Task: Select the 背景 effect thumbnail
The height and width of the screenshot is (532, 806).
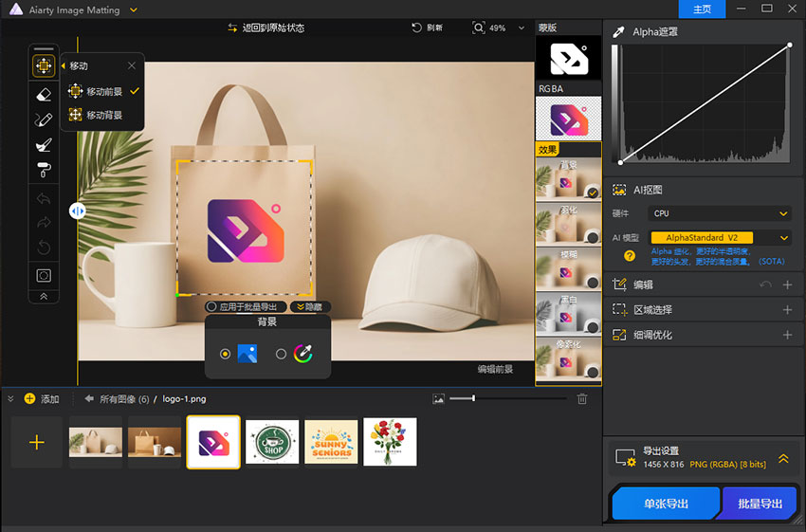Action: pyautogui.click(x=569, y=178)
